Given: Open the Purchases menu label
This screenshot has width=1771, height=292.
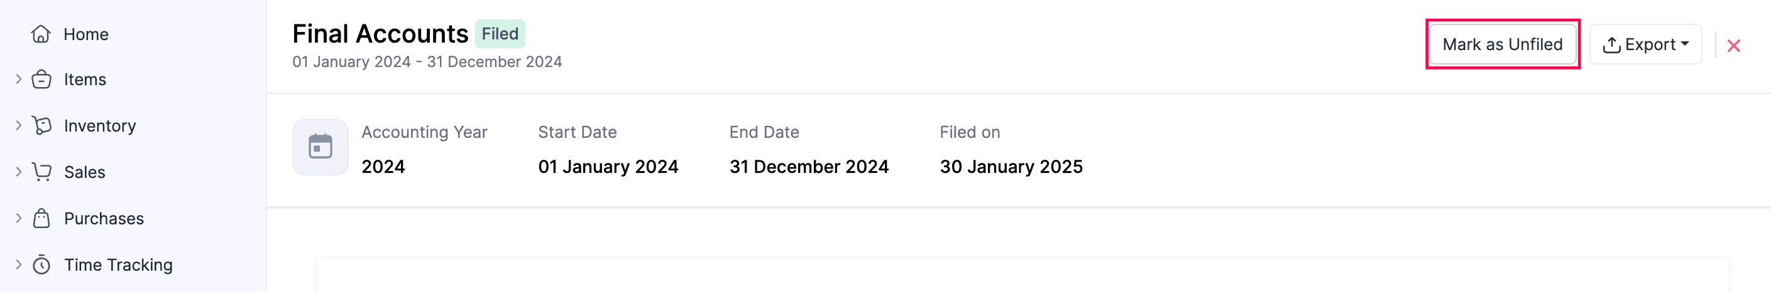Looking at the screenshot, I should click(104, 219).
